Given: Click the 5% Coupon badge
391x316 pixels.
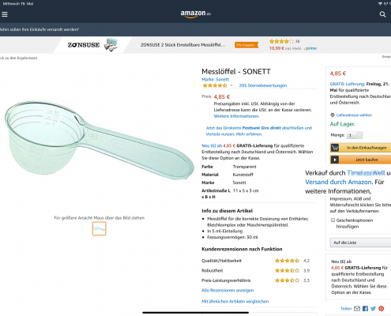Looking at the screenshot, I should (x=246, y=45).
